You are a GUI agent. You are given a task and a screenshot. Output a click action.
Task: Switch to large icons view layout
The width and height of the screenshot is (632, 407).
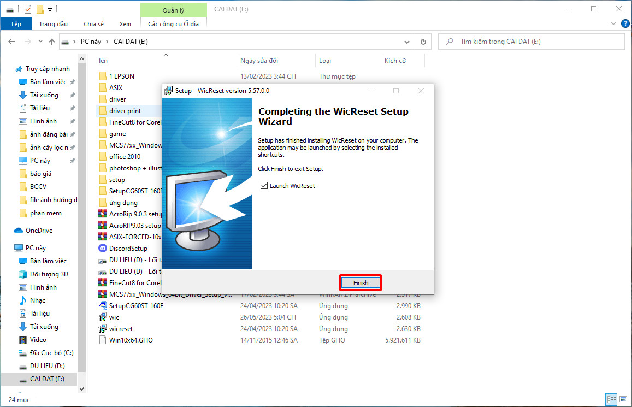point(623,399)
